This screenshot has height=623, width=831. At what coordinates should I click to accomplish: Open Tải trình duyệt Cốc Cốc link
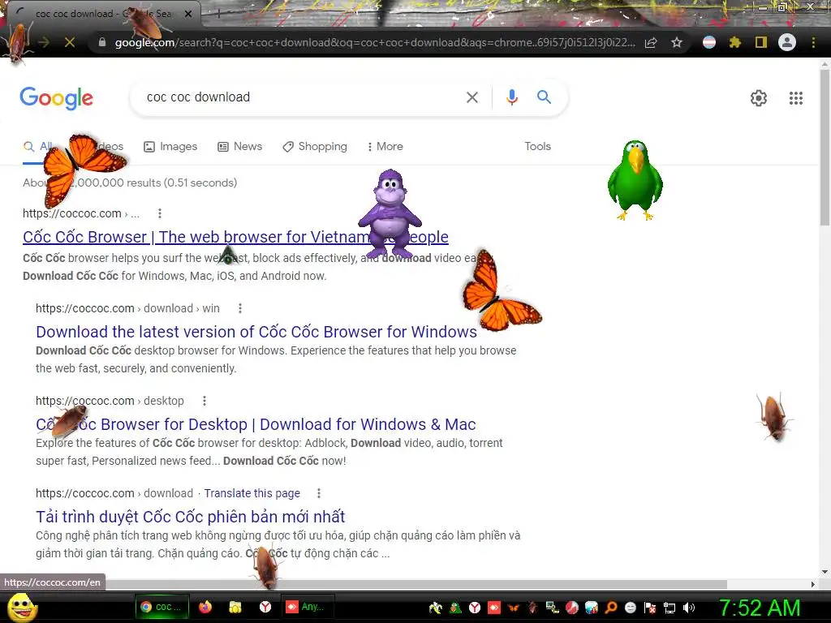[x=190, y=517]
